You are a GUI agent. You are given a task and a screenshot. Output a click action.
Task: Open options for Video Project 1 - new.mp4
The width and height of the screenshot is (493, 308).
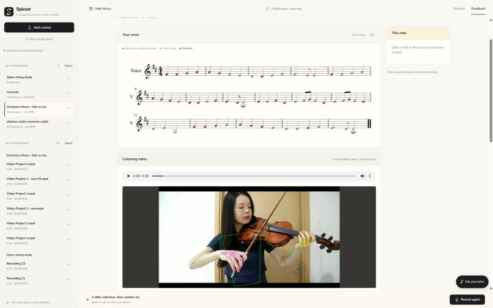(x=69, y=210)
